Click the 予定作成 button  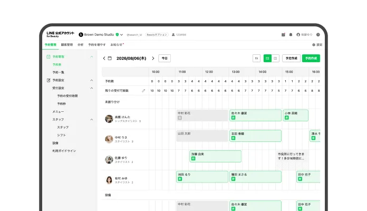pyautogui.click(x=292, y=59)
